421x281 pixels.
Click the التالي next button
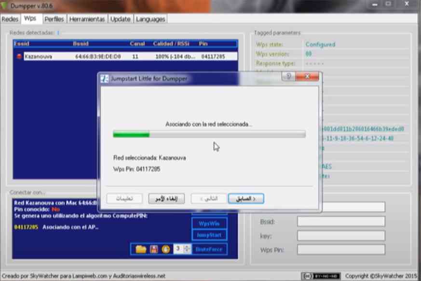[209, 199]
